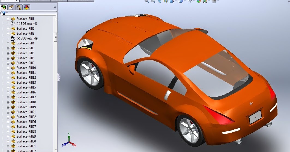Click Zoom to Fit magnifier icon
Image resolution: width=290 pixels, height=152 pixels.
[x=147, y=1]
